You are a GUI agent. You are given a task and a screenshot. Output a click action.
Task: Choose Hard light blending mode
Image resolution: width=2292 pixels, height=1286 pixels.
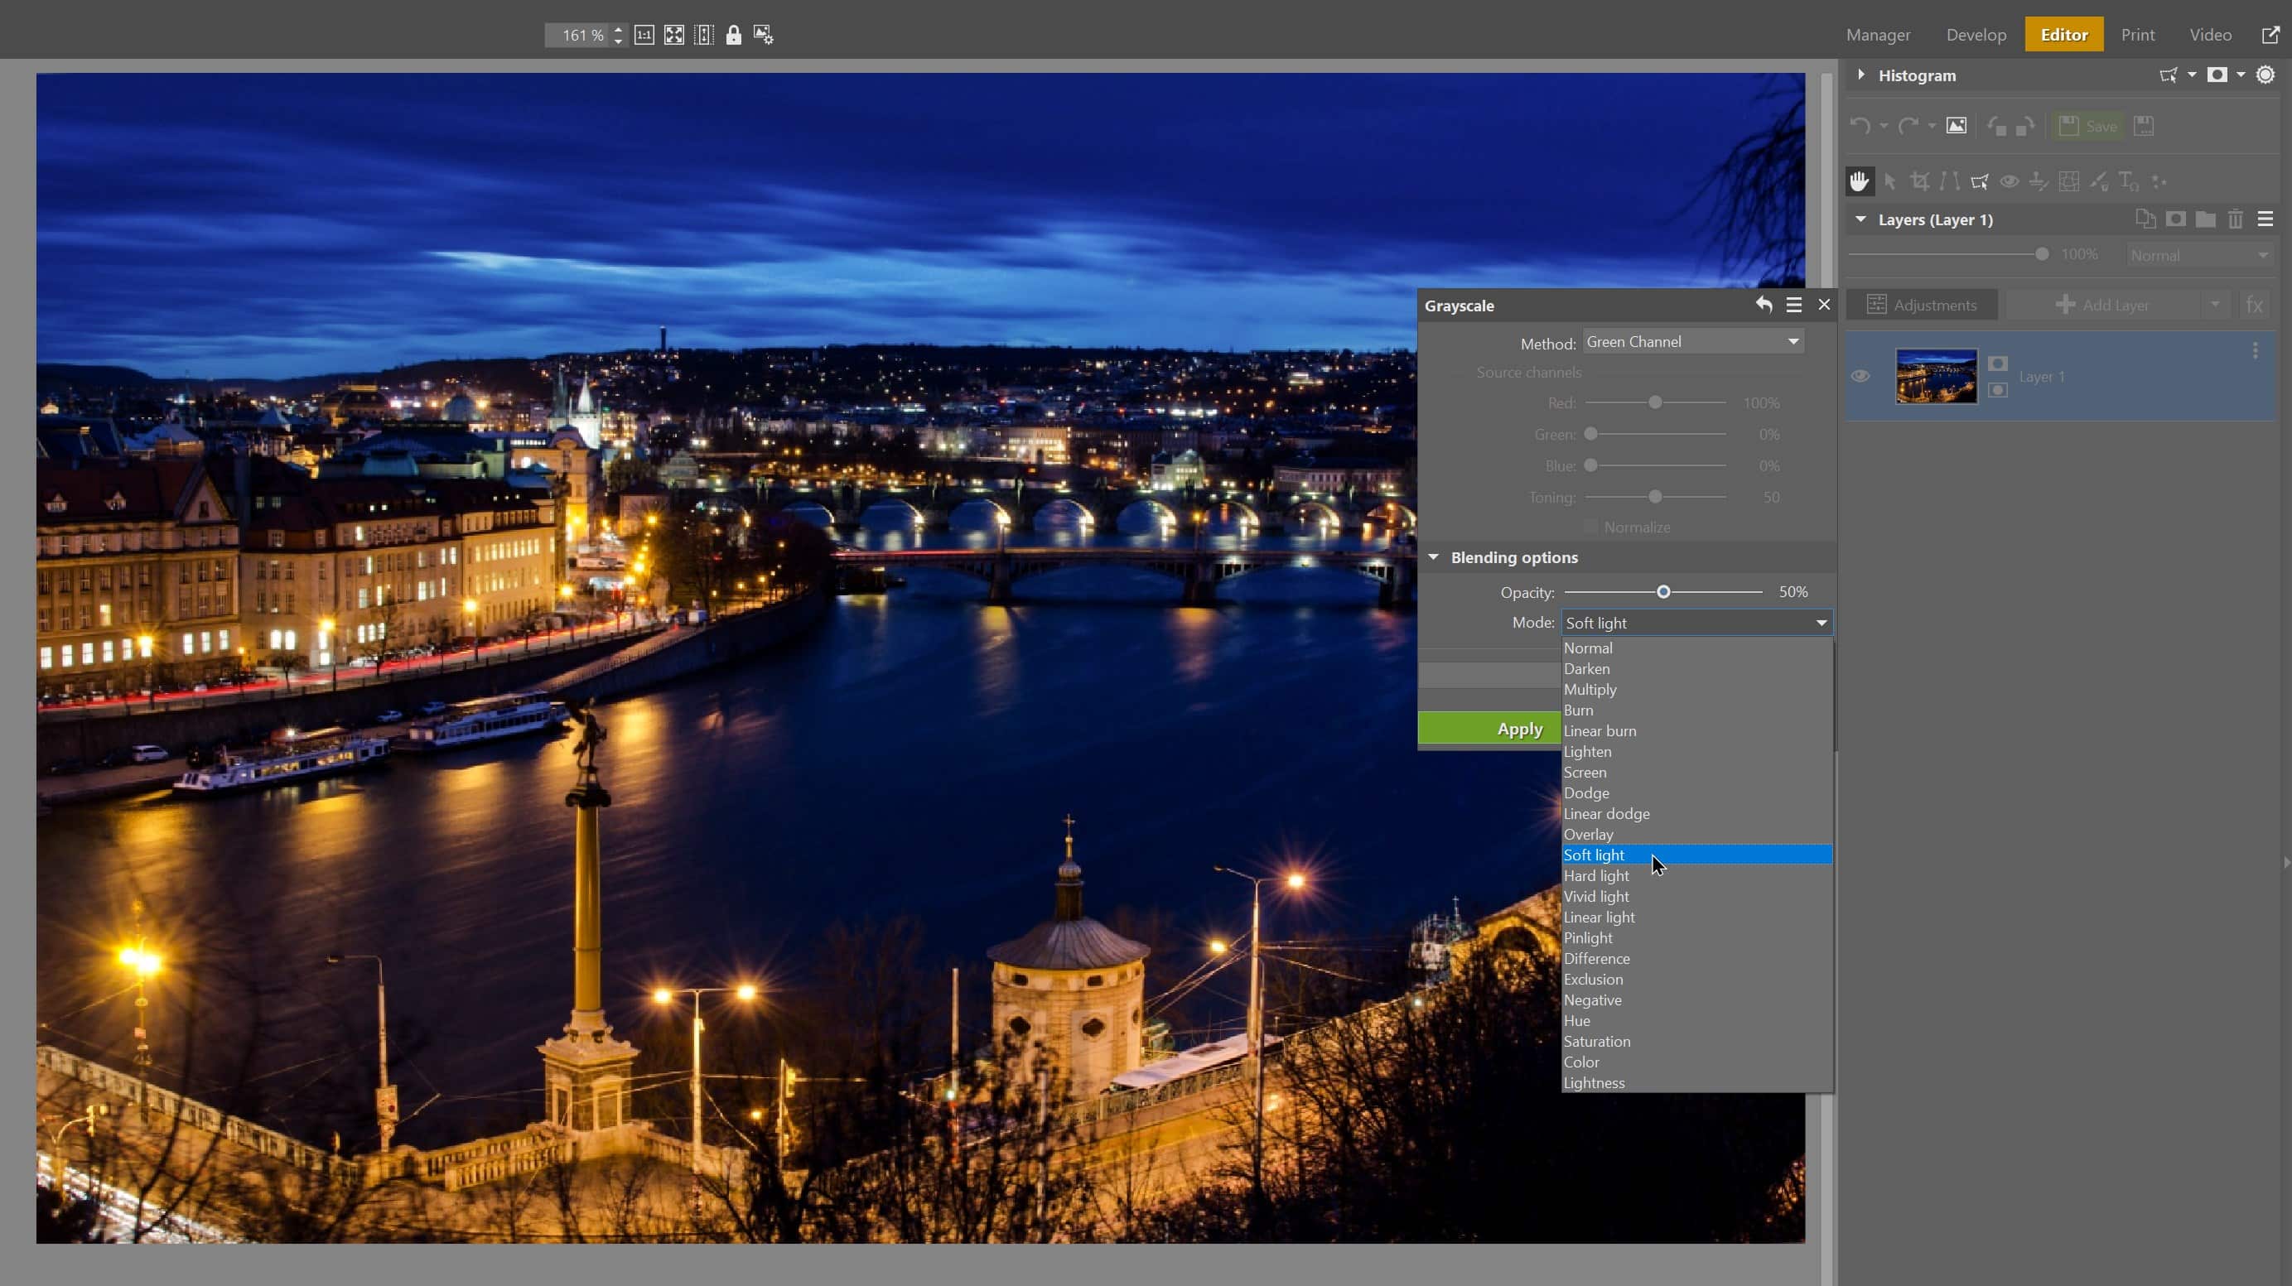click(1696, 876)
